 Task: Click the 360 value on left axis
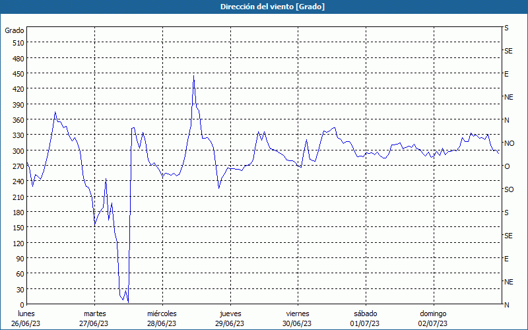[x=18, y=120]
